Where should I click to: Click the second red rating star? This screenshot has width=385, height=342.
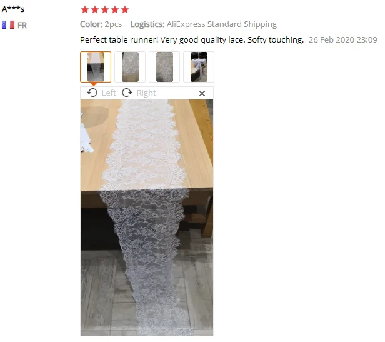(x=95, y=9)
